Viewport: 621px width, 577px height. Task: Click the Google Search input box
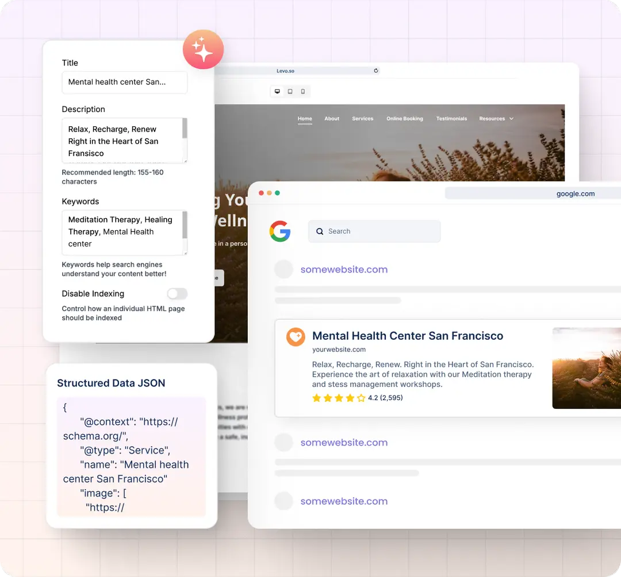pos(374,231)
